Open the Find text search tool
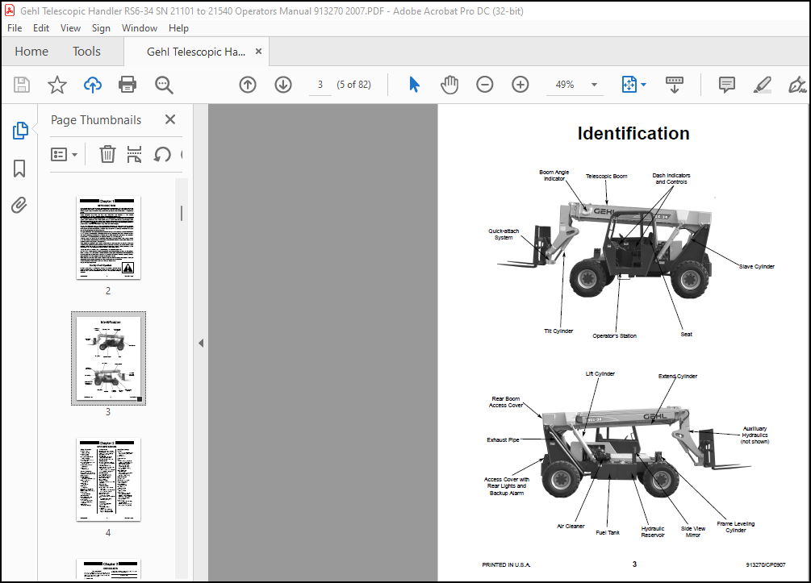The image size is (811, 583). pyautogui.click(x=164, y=85)
